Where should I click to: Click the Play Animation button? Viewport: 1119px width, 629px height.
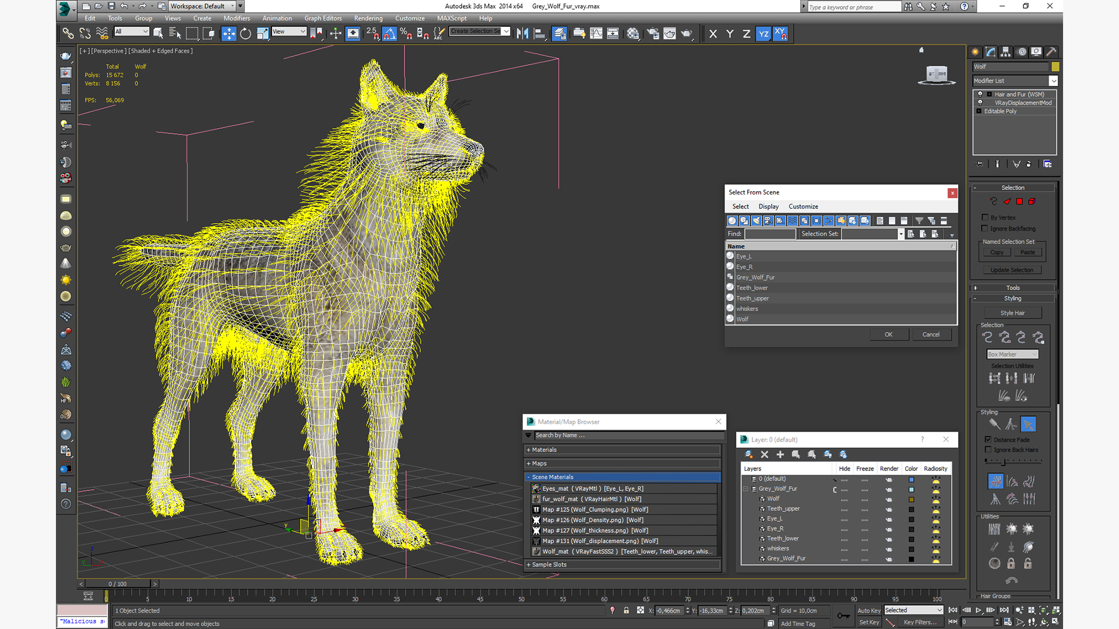979,610
